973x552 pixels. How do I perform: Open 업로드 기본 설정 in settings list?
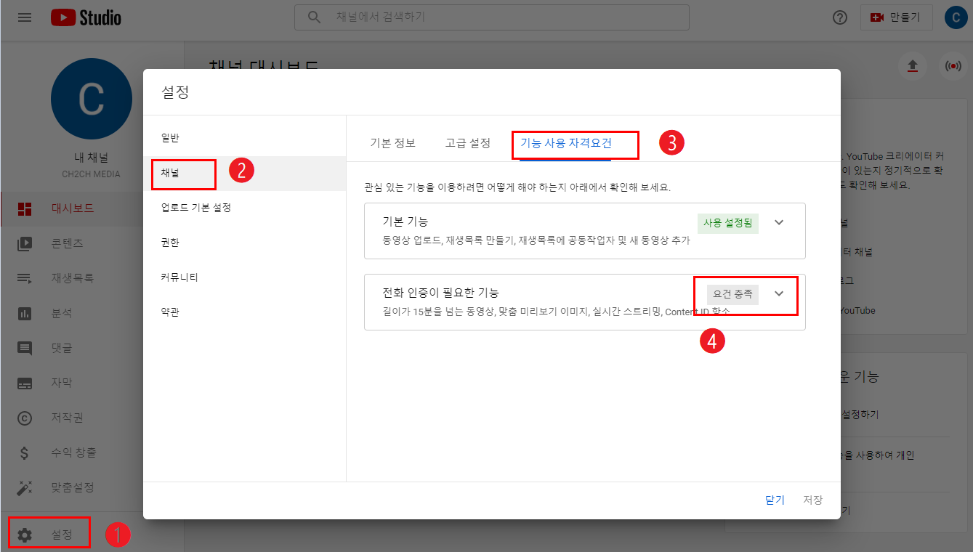195,208
